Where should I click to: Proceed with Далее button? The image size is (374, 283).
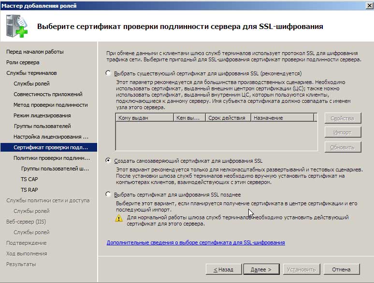261,269
